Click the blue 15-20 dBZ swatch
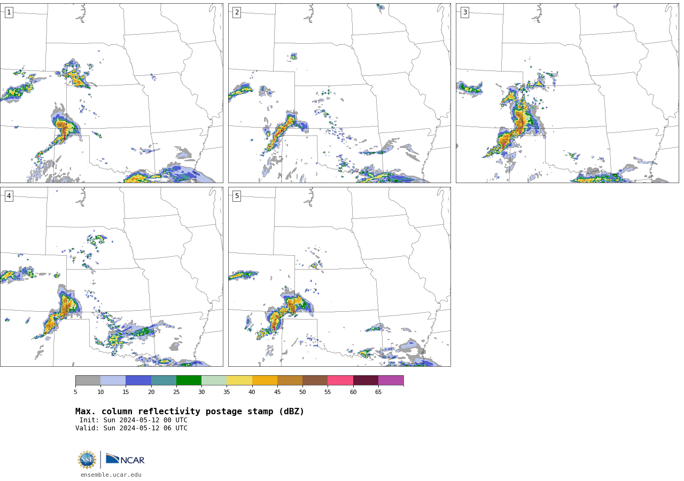The image size is (684, 481). coord(138,381)
